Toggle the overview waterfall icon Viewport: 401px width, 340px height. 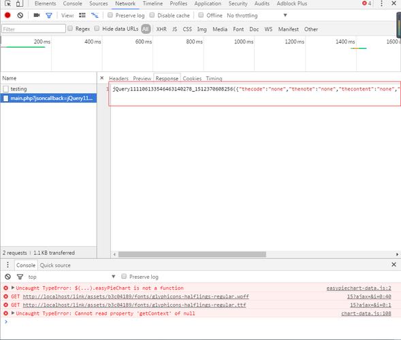[x=95, y=16]
